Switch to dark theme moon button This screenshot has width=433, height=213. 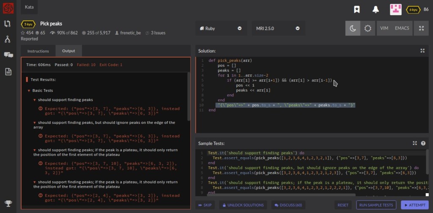point(353,28)
